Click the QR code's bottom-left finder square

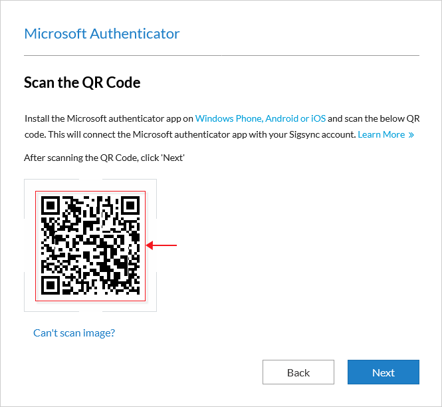coord(51,285)
